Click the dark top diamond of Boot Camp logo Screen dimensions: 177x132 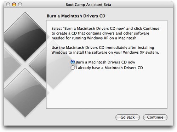(x=25, y=36)
